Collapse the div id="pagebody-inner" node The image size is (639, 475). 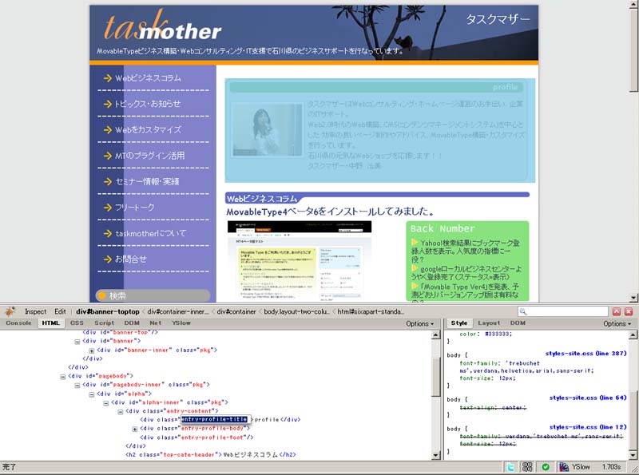point(77,386)
